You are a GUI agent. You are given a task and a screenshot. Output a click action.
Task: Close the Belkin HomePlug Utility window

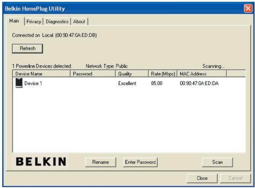(248, 8)
